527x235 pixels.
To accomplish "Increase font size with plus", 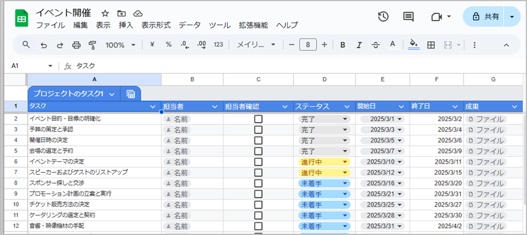I will 324,45.
